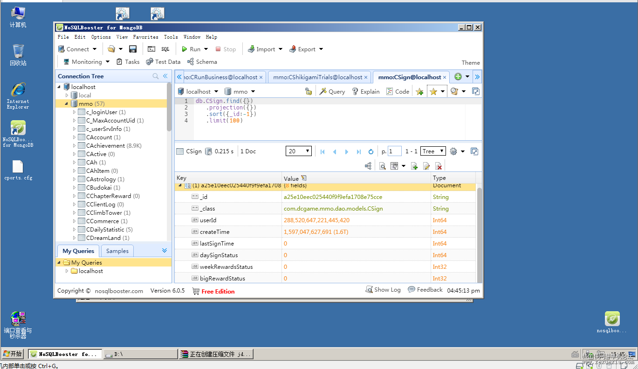Open the page size dropdown showing 20
The width and height of the screenshot is (638, 369).
pyautogui.click(x=299, y=151)
